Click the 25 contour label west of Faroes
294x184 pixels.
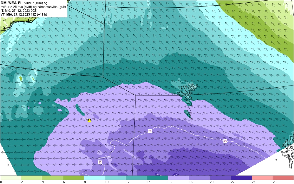click(x=150, y=131)
